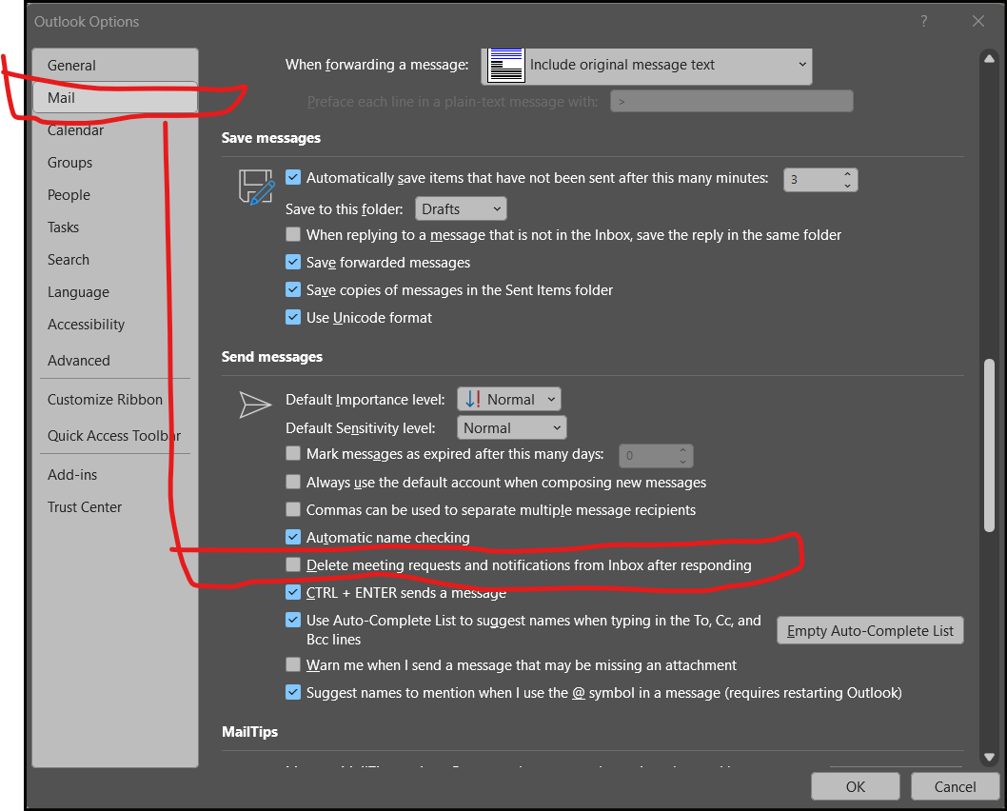The height and width of the screenshot is (811, 1007).
Task: Toggle Suggest names with @ symbol
Action: pos(293,692)
